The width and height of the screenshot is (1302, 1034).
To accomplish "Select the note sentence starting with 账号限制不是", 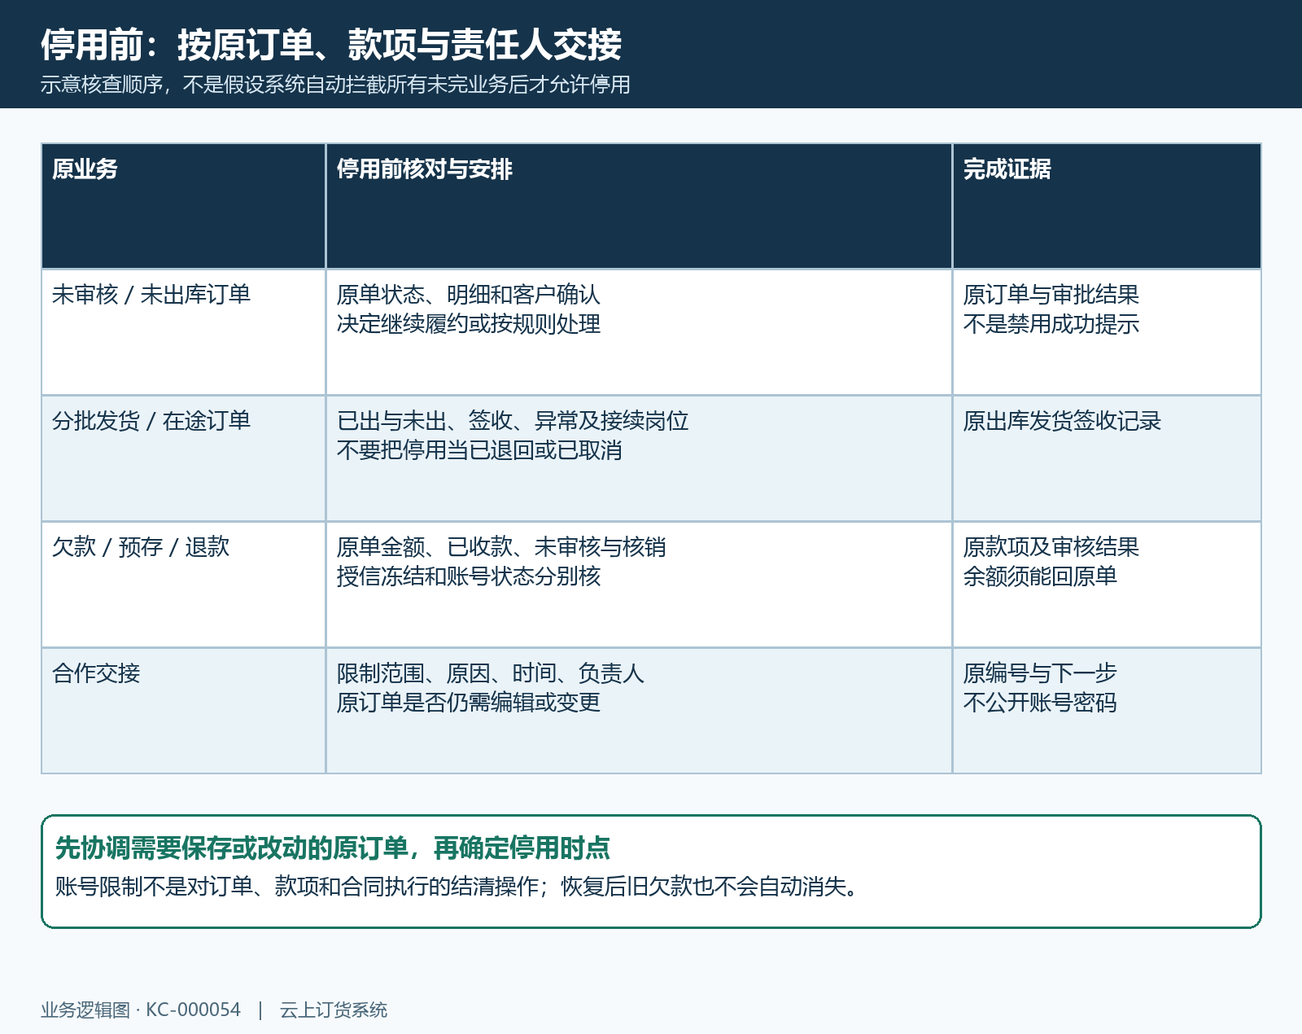I will tap(457, 886).
